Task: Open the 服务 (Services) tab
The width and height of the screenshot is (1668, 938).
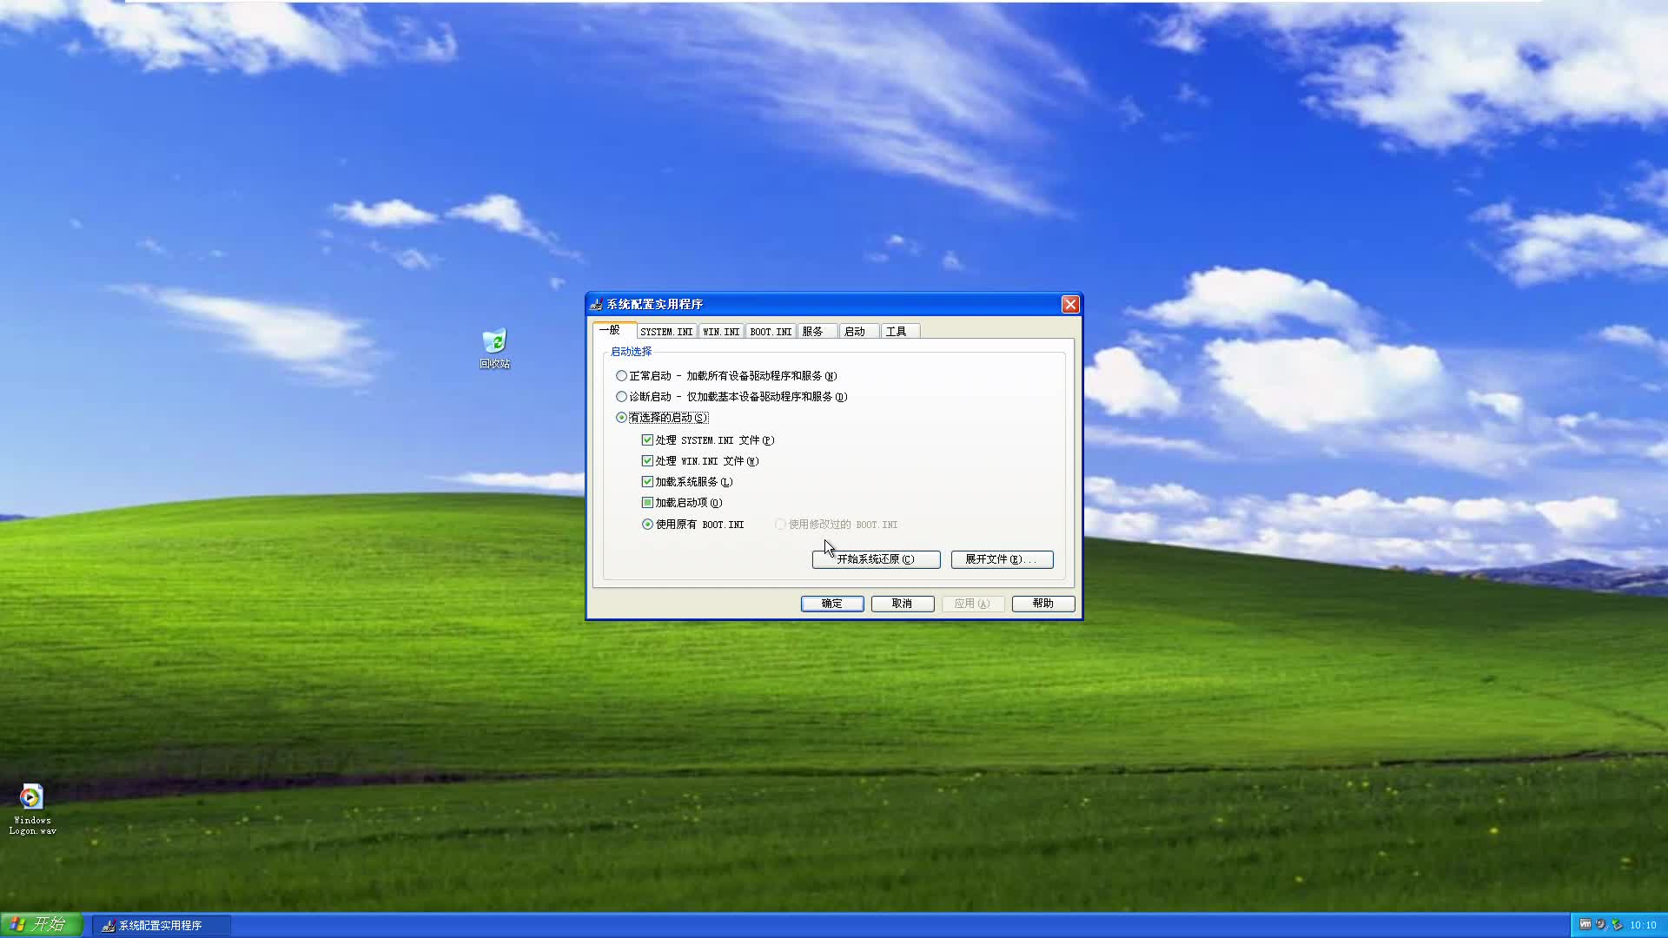Action: [815, 331]
